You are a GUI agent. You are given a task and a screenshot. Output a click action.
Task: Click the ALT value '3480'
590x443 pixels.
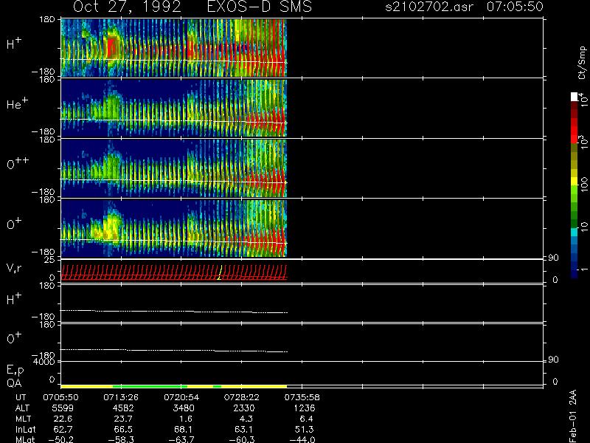[184, 408]
